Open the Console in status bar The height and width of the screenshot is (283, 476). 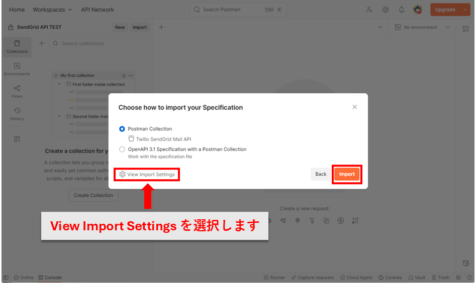50,277
